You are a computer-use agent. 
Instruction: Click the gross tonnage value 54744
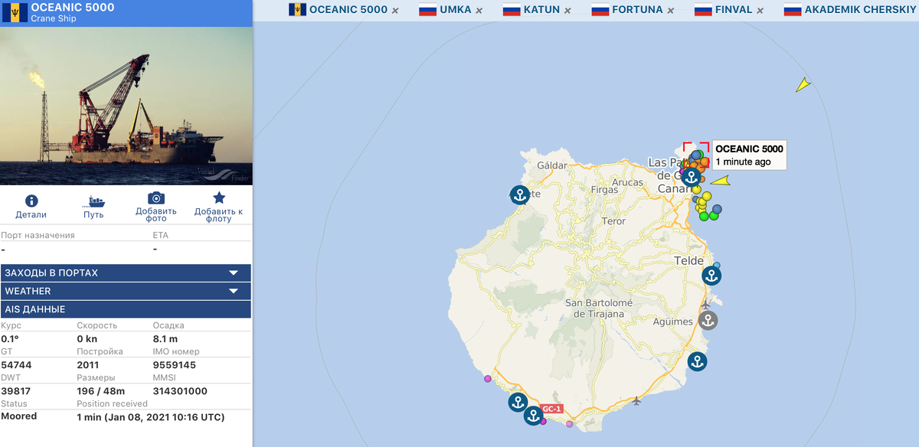coord(17,365)
